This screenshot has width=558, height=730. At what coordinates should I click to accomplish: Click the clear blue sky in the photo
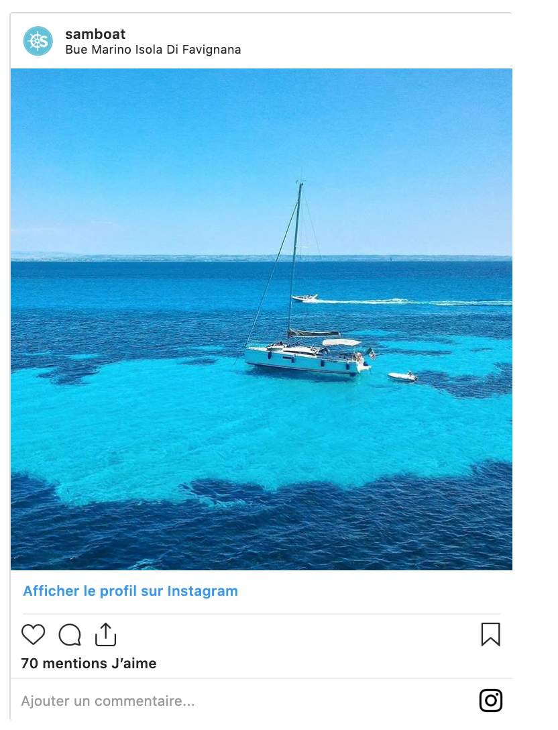(168, 148)
